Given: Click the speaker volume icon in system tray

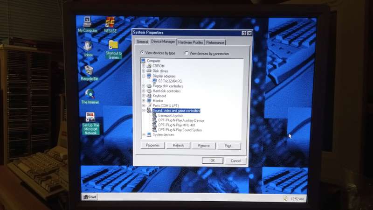Looking at the screenshot, I should (x=285, y=199).
